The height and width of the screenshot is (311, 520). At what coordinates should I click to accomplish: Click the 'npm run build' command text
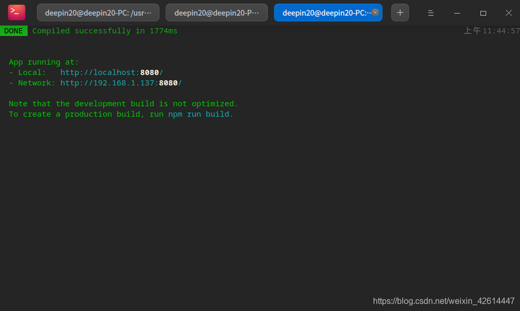(x=199, y=114)
